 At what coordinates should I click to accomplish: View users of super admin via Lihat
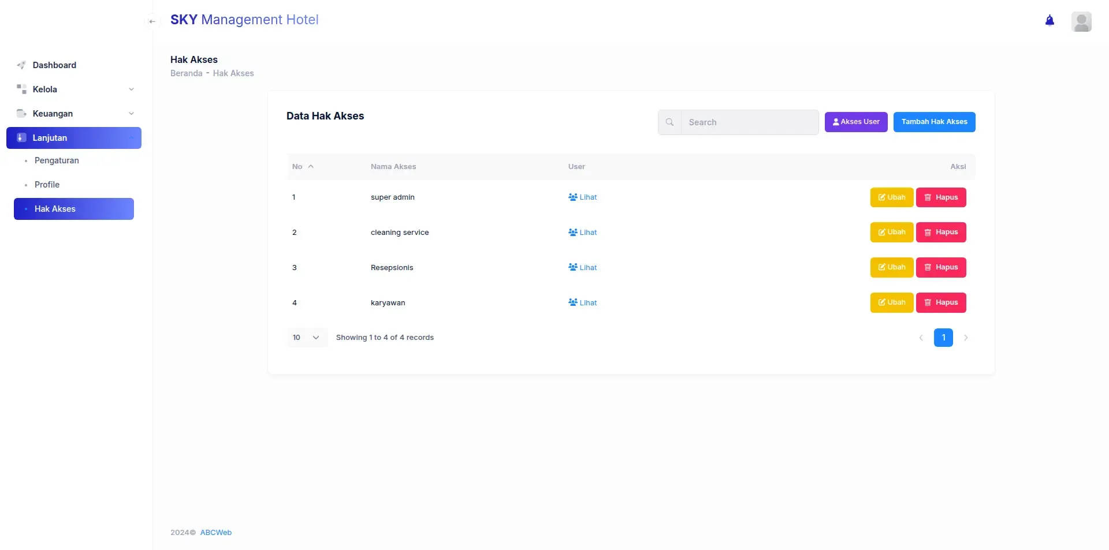click(582, 197)
